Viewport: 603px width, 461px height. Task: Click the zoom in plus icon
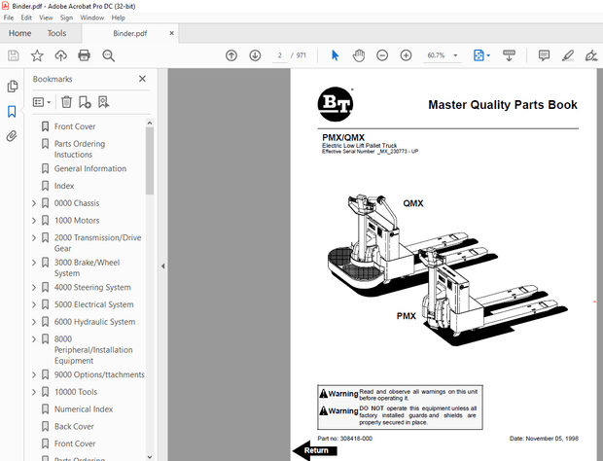(405, 55)
